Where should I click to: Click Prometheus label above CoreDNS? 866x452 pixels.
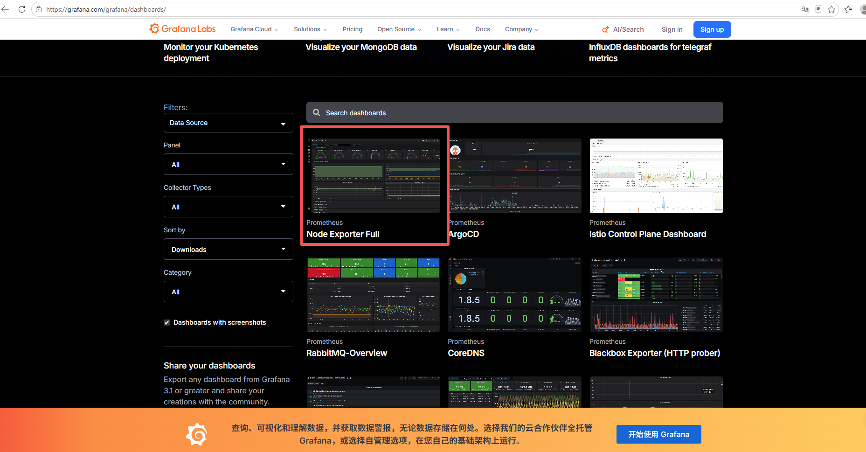tap(466, 341)
